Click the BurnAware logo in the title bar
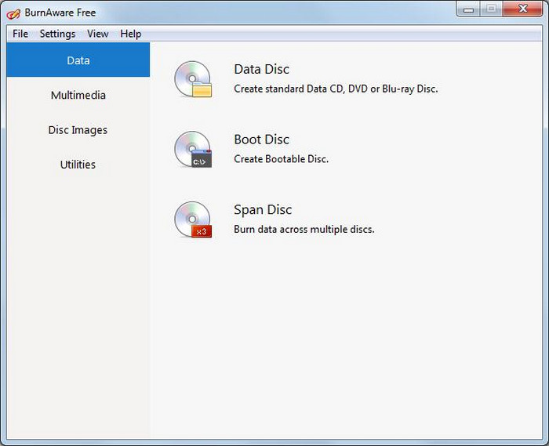This screenshot has height=446, width=549. click(x=13, y=13)
